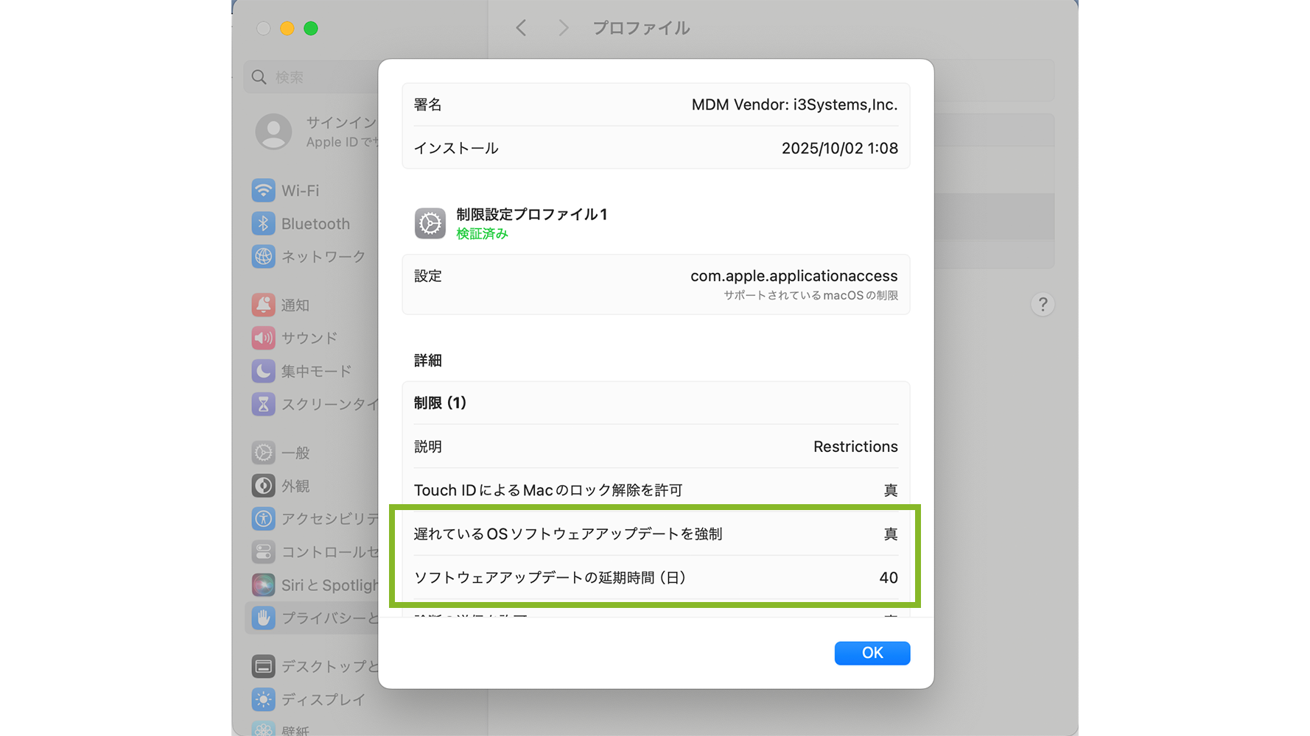
Task: Select Display settings sun icon
Action: pos(263,699)
